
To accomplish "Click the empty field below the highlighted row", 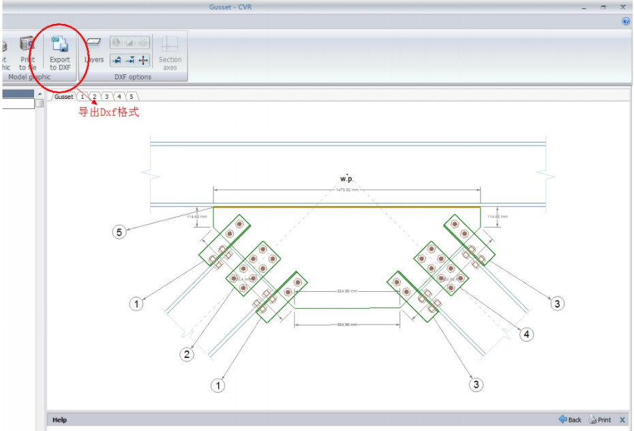I will click(18, 104).
